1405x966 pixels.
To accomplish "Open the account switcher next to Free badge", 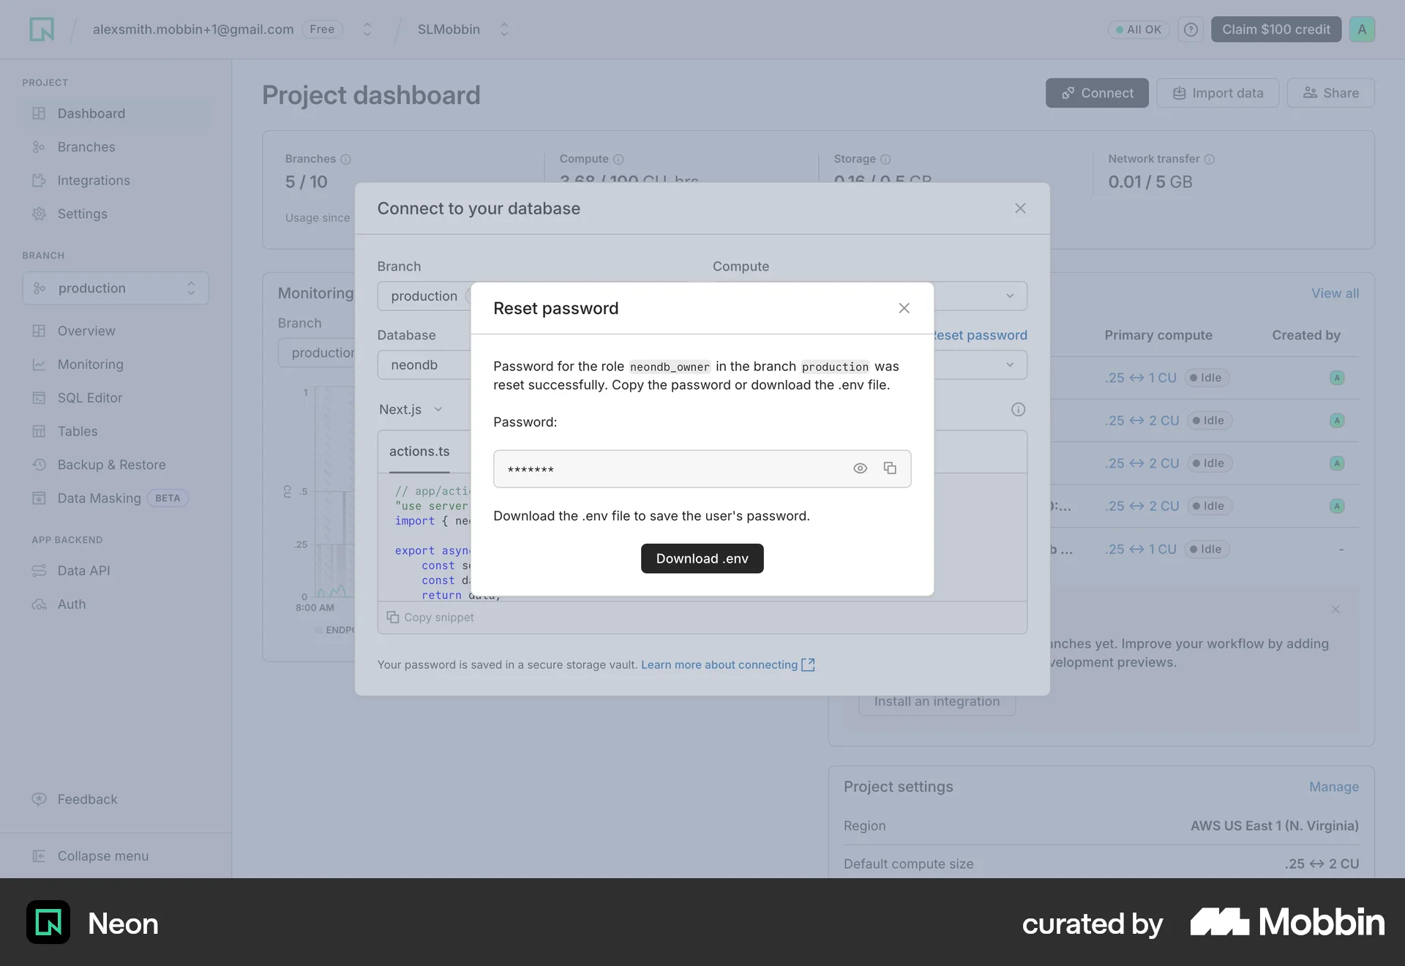I will coord(367,29).
